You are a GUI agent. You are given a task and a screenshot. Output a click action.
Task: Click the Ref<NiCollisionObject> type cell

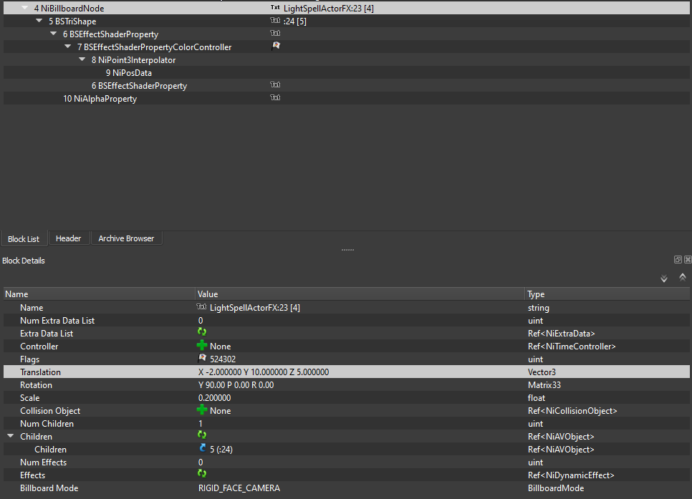[x=572, y=411]
